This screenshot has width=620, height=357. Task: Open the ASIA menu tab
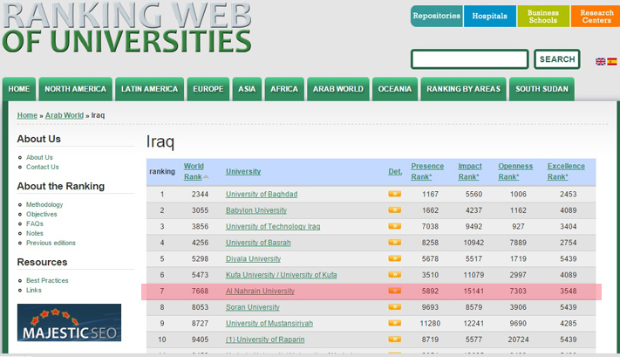247,89
